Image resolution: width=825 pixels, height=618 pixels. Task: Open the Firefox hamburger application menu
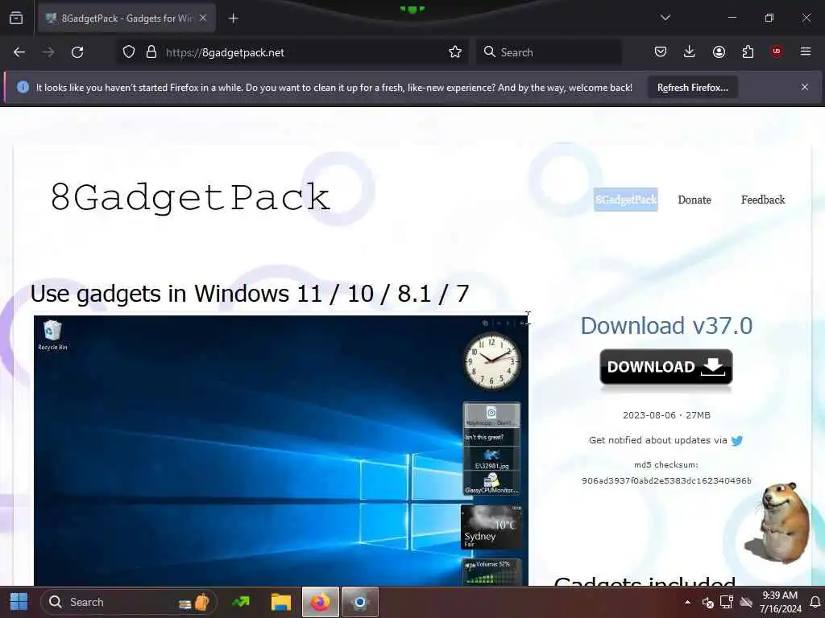(805, 51)
